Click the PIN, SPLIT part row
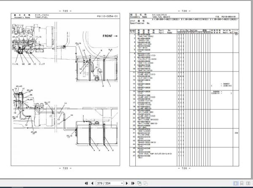 pos(147,58)
